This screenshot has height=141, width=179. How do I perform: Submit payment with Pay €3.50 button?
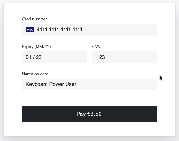[x=89, y=114]
